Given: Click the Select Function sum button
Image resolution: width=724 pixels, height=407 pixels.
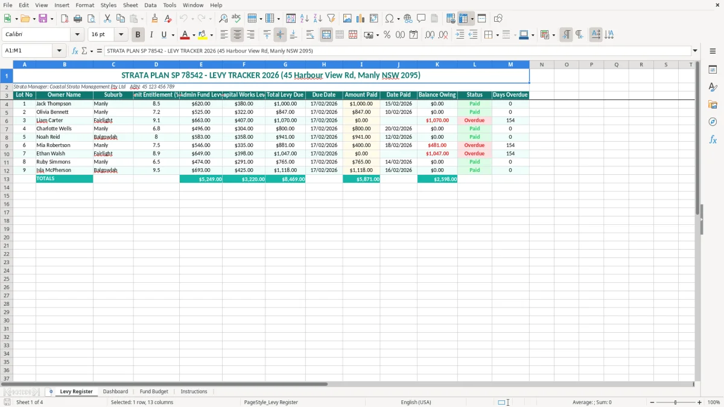Looking at the screenshot, I should (84, 51).
